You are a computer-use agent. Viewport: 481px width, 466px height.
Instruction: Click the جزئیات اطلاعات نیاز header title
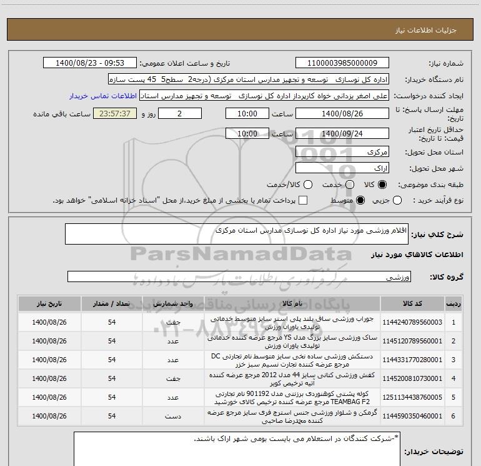[426, 30]
